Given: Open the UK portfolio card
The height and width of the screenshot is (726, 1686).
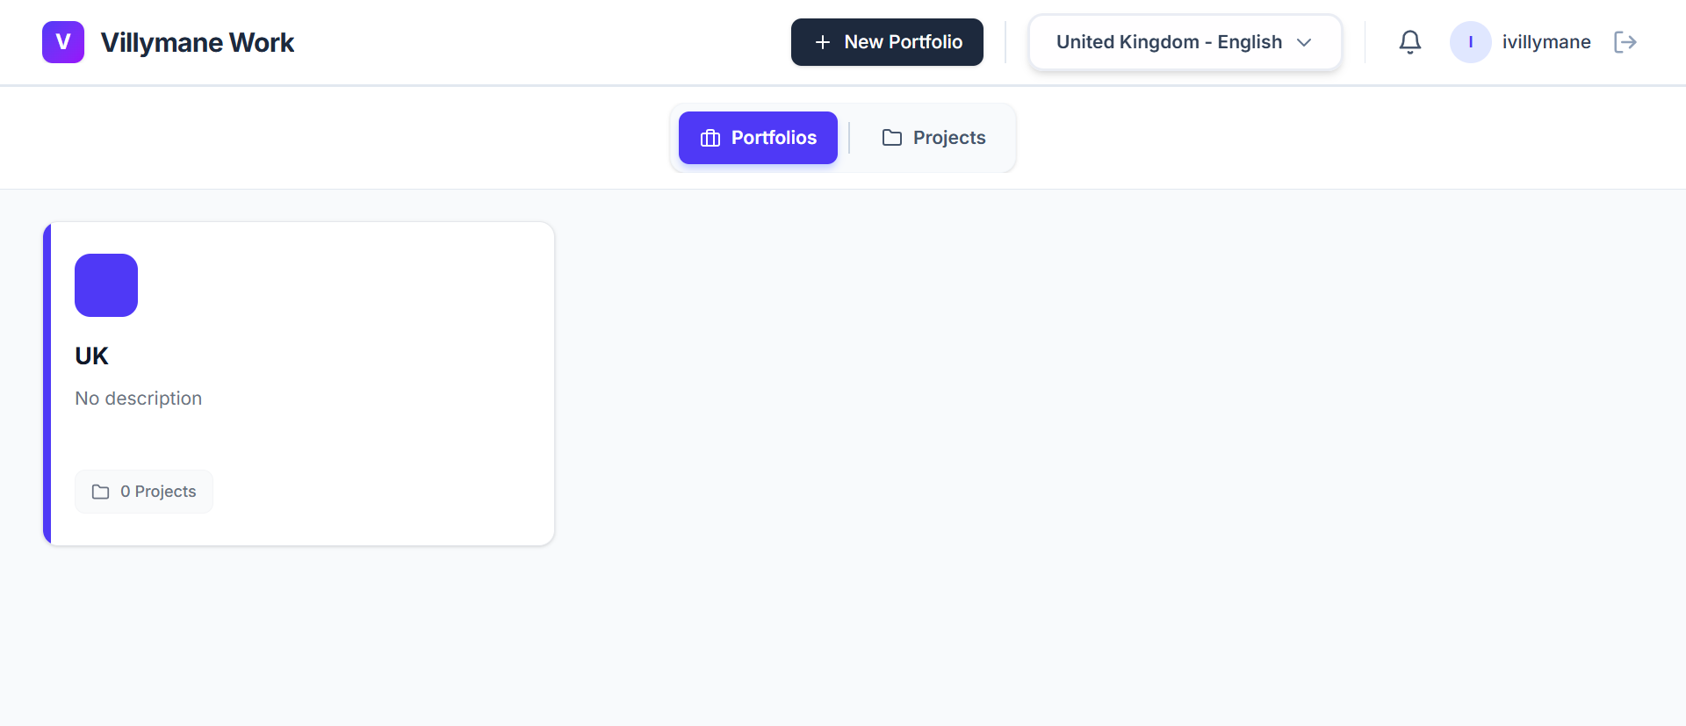Looking at the screenshot, I should coord(300,384).
